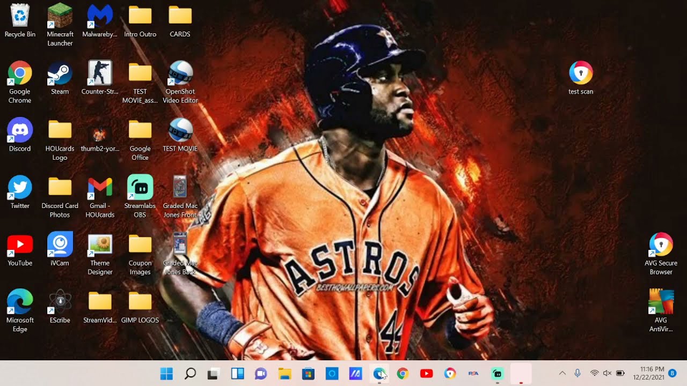Show hidden system tray icons
Image resolution: width=687 pixels, height=386 pixels.
click(x=562, y=373)
